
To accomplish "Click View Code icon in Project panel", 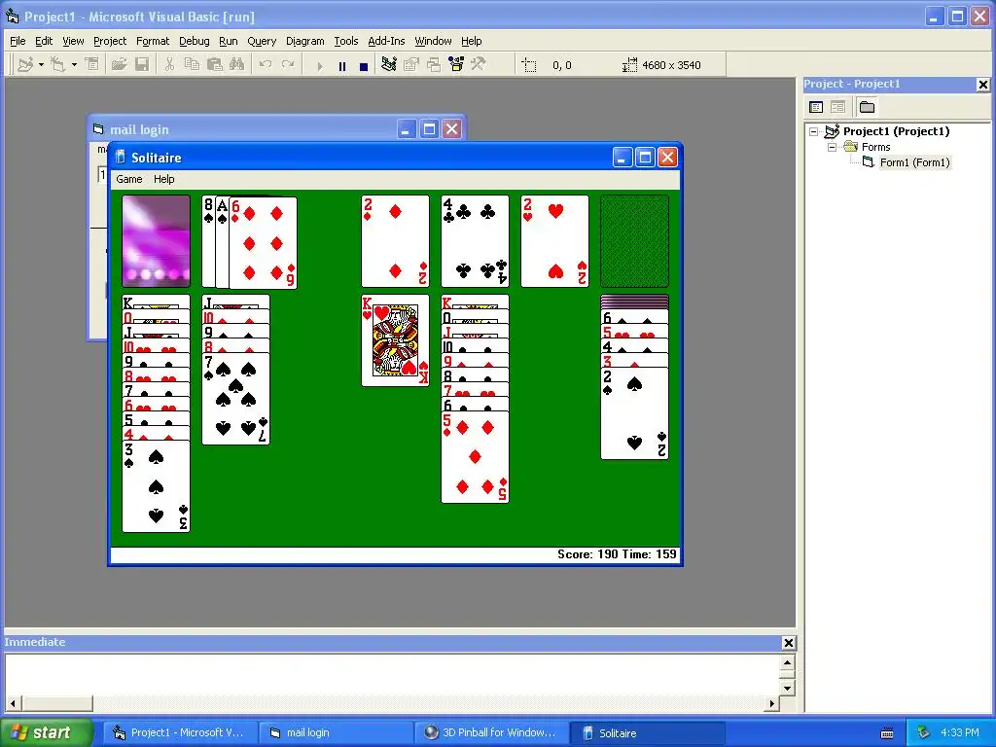I will (816, 107).
